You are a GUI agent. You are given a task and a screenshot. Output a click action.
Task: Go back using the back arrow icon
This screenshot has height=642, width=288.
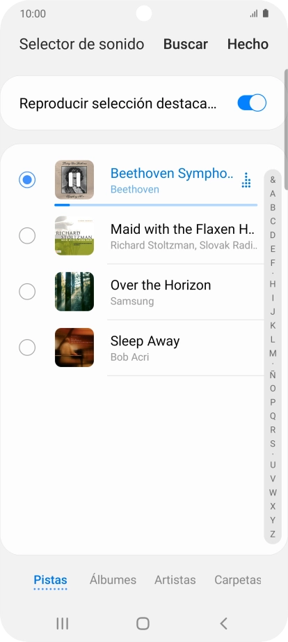tap(223, 624)
